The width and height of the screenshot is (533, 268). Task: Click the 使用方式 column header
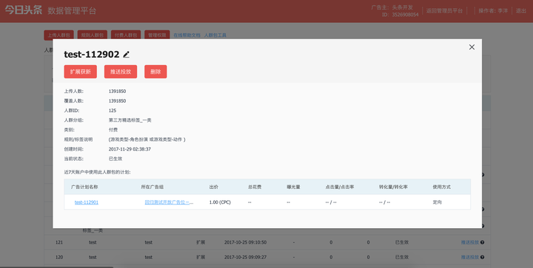(441, 187)
